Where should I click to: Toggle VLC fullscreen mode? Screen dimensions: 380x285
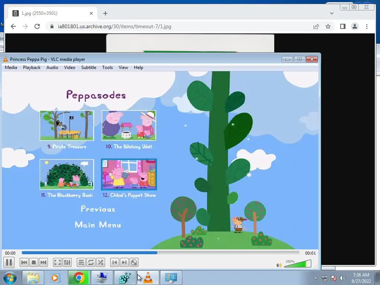[58, 262]
